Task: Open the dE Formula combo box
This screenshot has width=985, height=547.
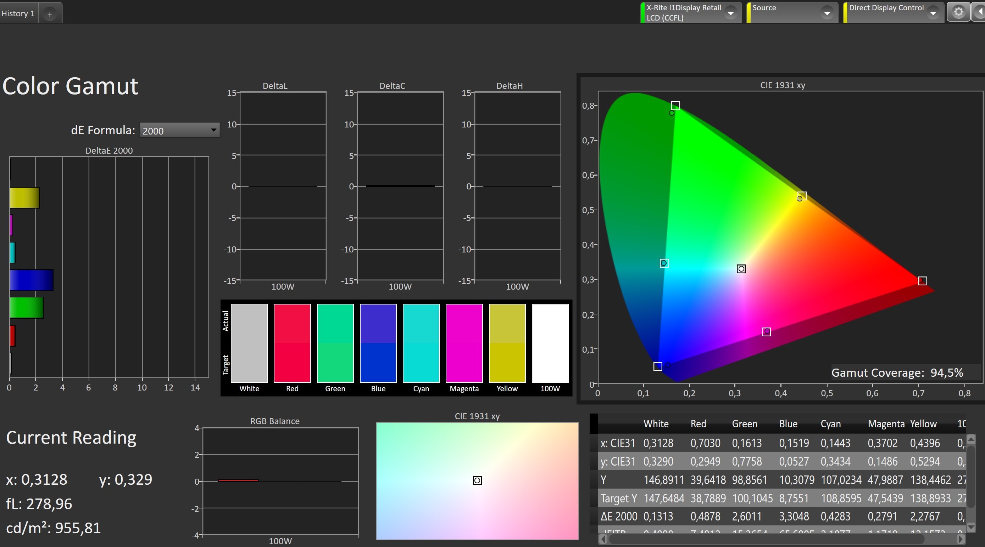Action: [179, 131]
